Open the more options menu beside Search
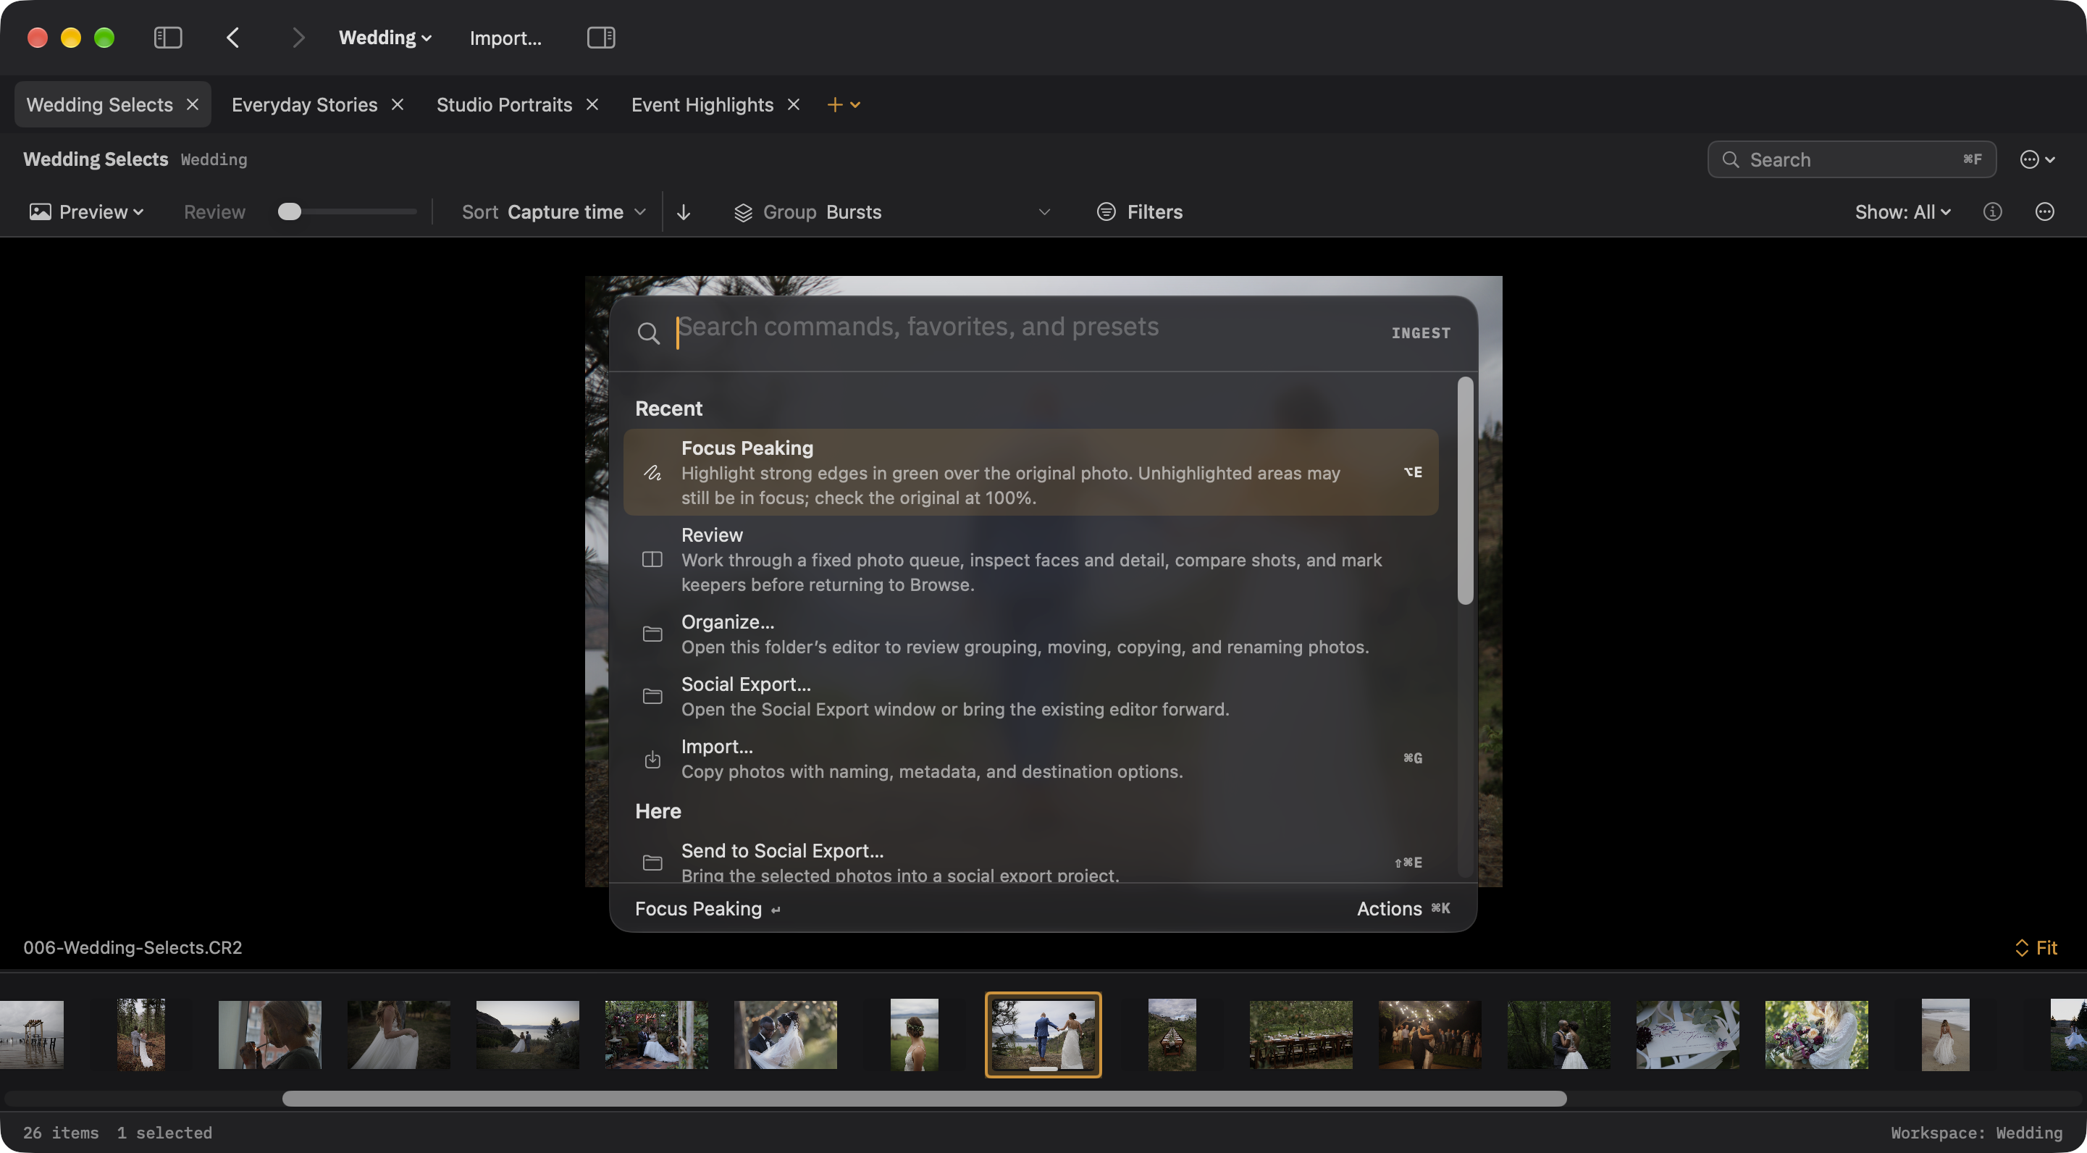This screenshot has width=2087, height=1153. (x=2037, y=159)
